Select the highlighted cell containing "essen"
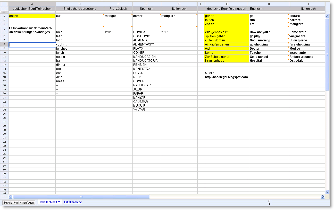 (x=32, y=16)
